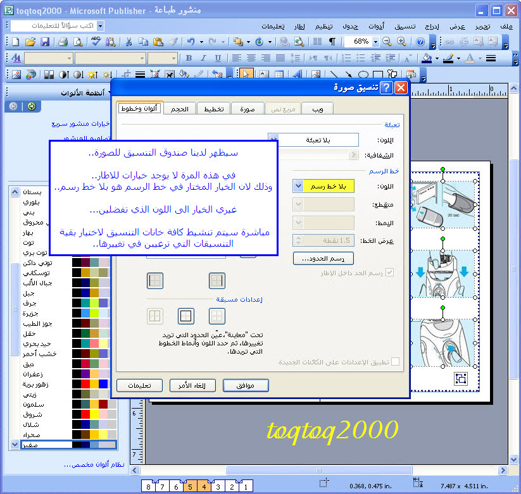Open a file with the folder icon
Viewport: 521px width, 494px height.
click(30, 42)
